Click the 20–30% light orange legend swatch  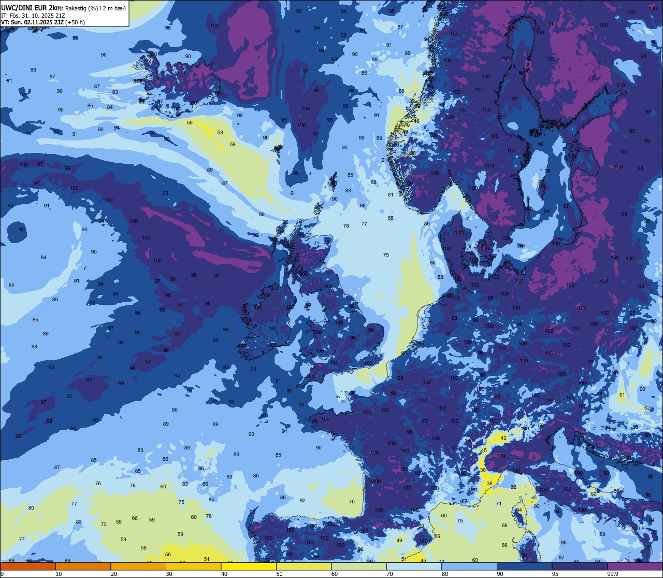click(138, 567)
